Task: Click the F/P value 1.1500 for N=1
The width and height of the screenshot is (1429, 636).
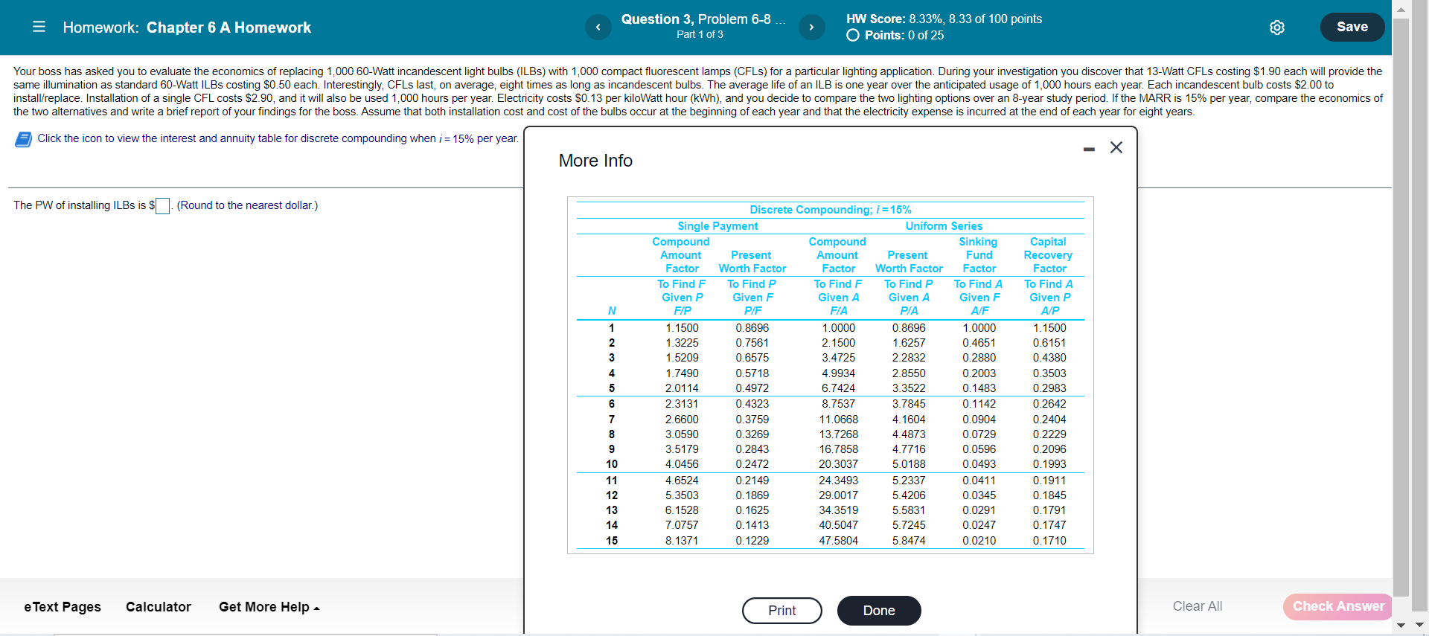Action: tap(682, 328)
